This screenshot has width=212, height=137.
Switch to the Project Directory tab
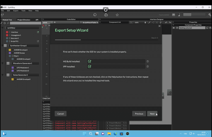(24, 20)
